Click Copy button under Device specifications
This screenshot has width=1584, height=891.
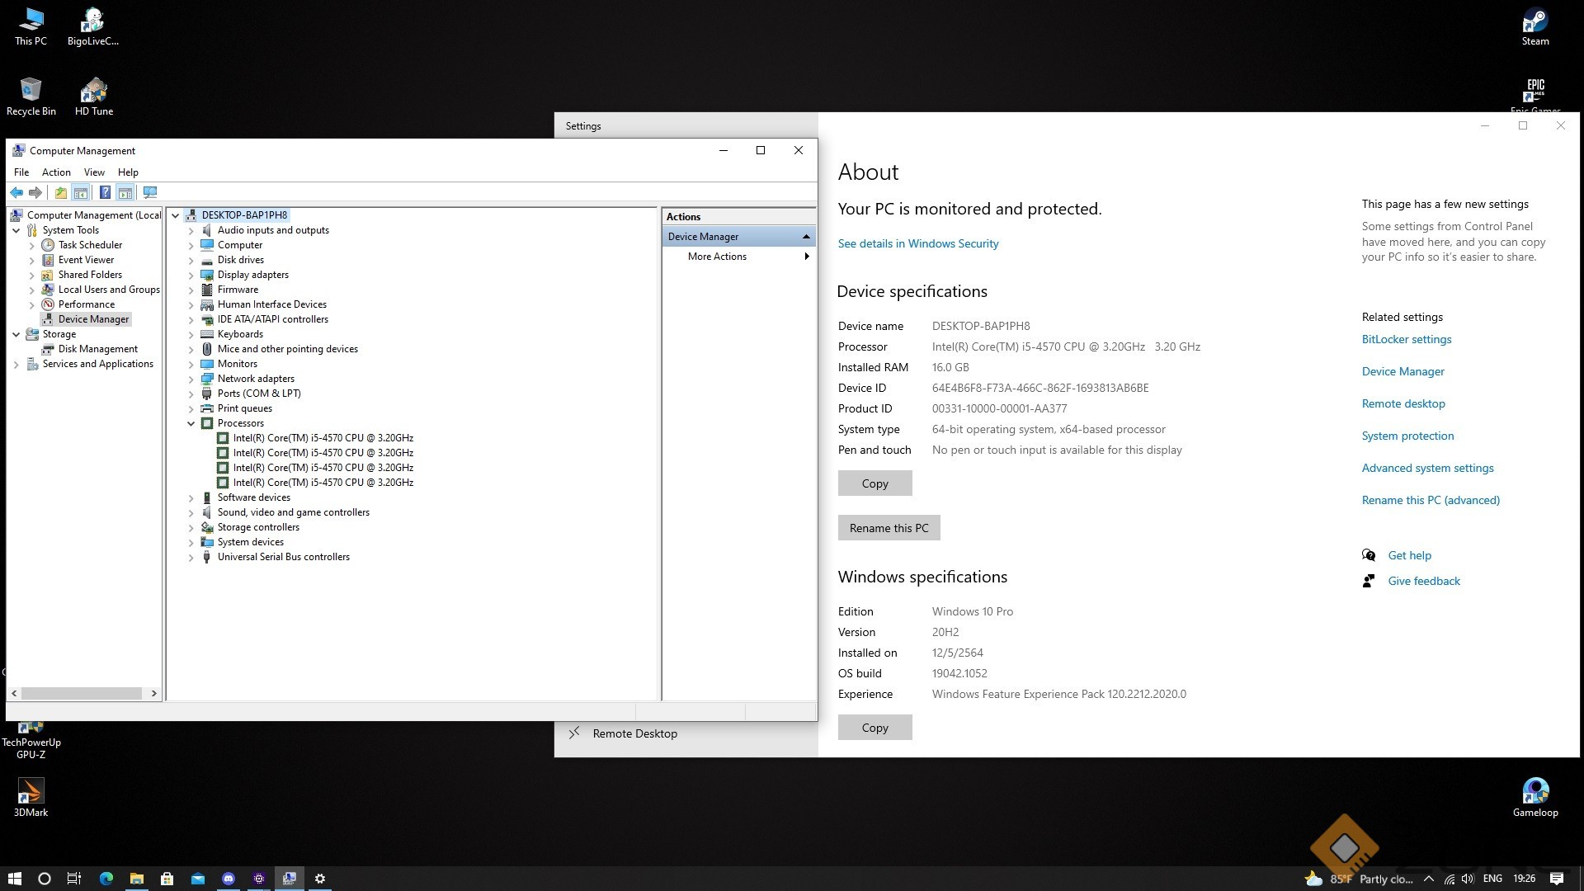874,483
